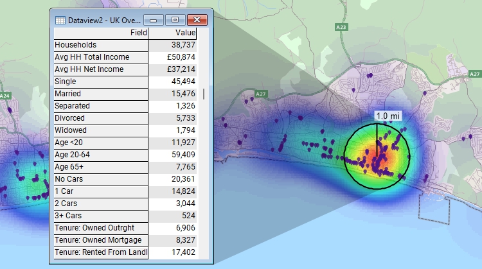Click the Dataview2 window title text
The height and width of the screenshot is (269, 482).
tap(104, 20)
